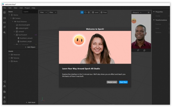Viewport: 172px width, 109px height.
Task: Select the blue move tool in the viewport toolbar
Action: 82,12
